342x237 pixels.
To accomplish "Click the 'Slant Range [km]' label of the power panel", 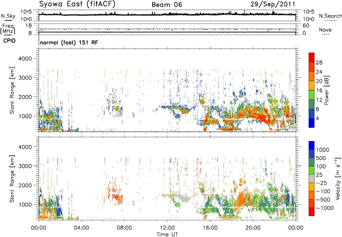I will tap(12, 90).
